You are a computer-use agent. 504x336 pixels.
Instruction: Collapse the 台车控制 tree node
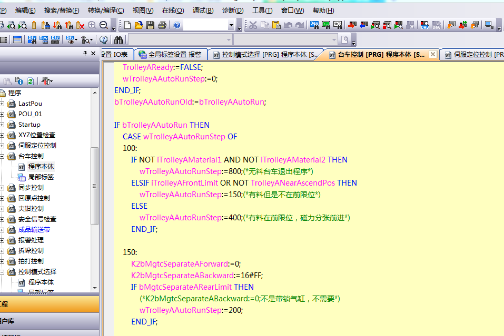[2, 156]
